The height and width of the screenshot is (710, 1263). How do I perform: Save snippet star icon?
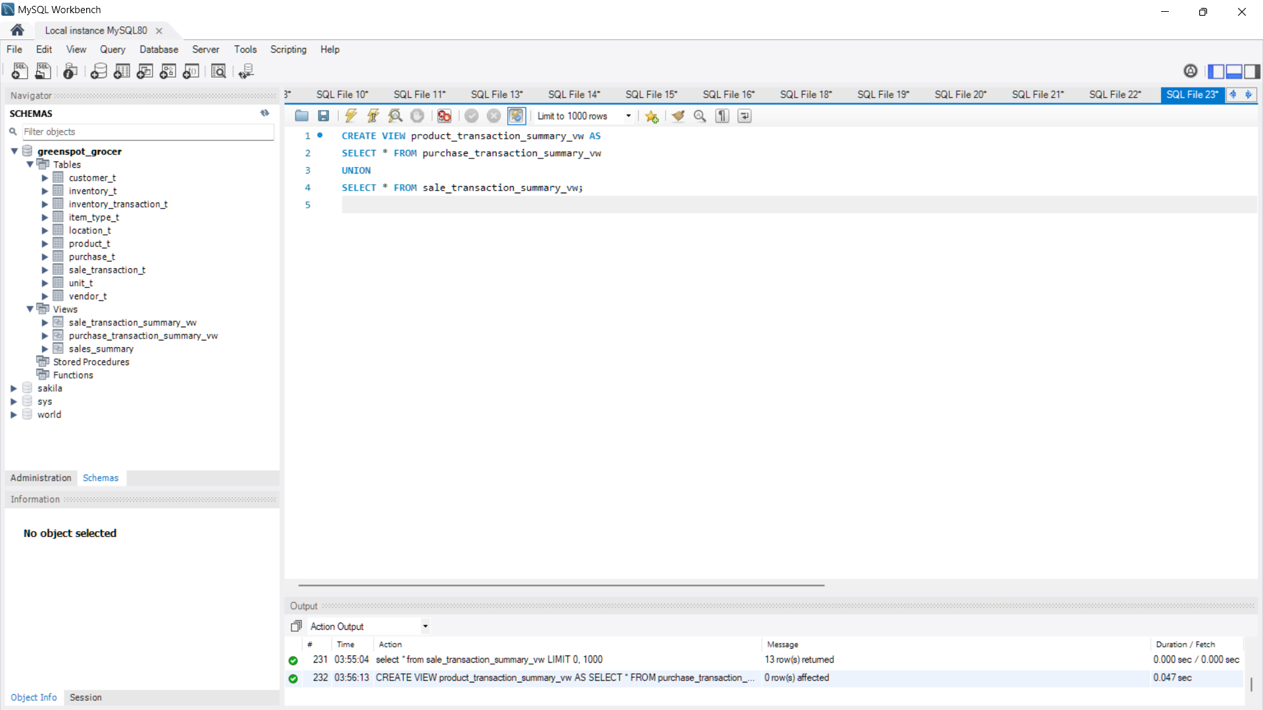coord(652,116)
